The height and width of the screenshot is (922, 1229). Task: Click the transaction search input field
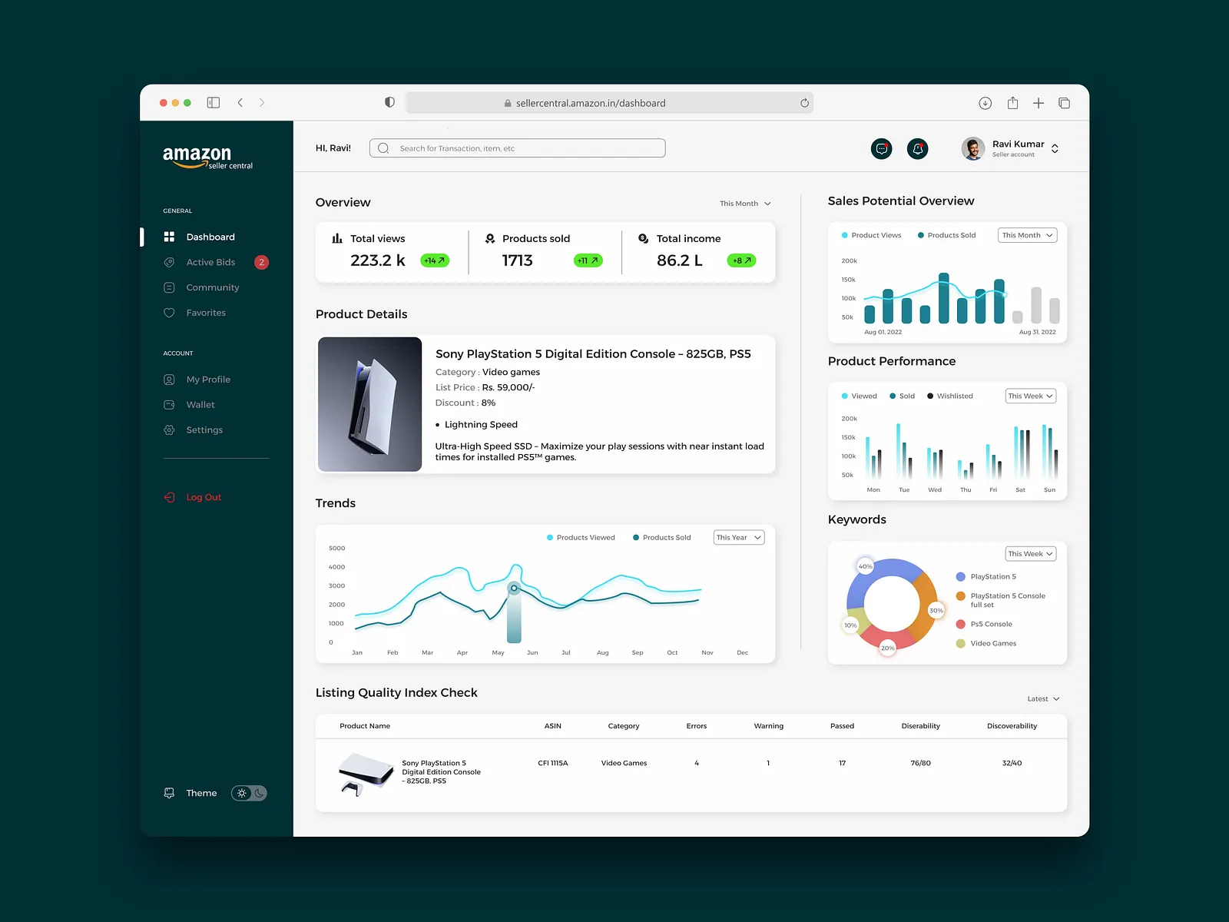point(517,148)
